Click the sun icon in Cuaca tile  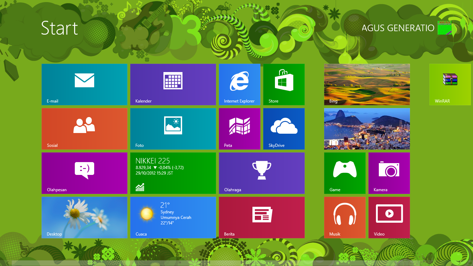tap(147, 214)
